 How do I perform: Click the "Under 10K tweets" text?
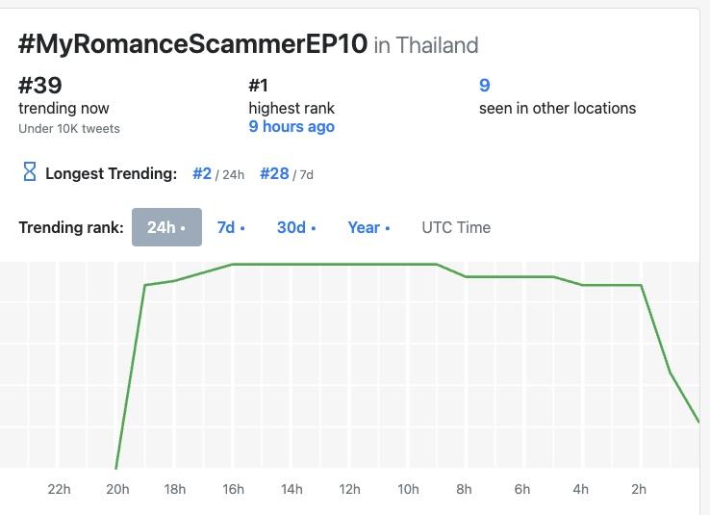(69, 128)
